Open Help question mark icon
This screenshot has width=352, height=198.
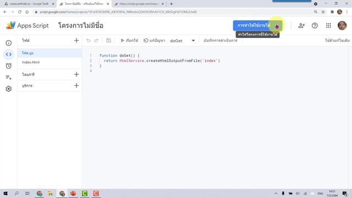(x=315, y=26)
